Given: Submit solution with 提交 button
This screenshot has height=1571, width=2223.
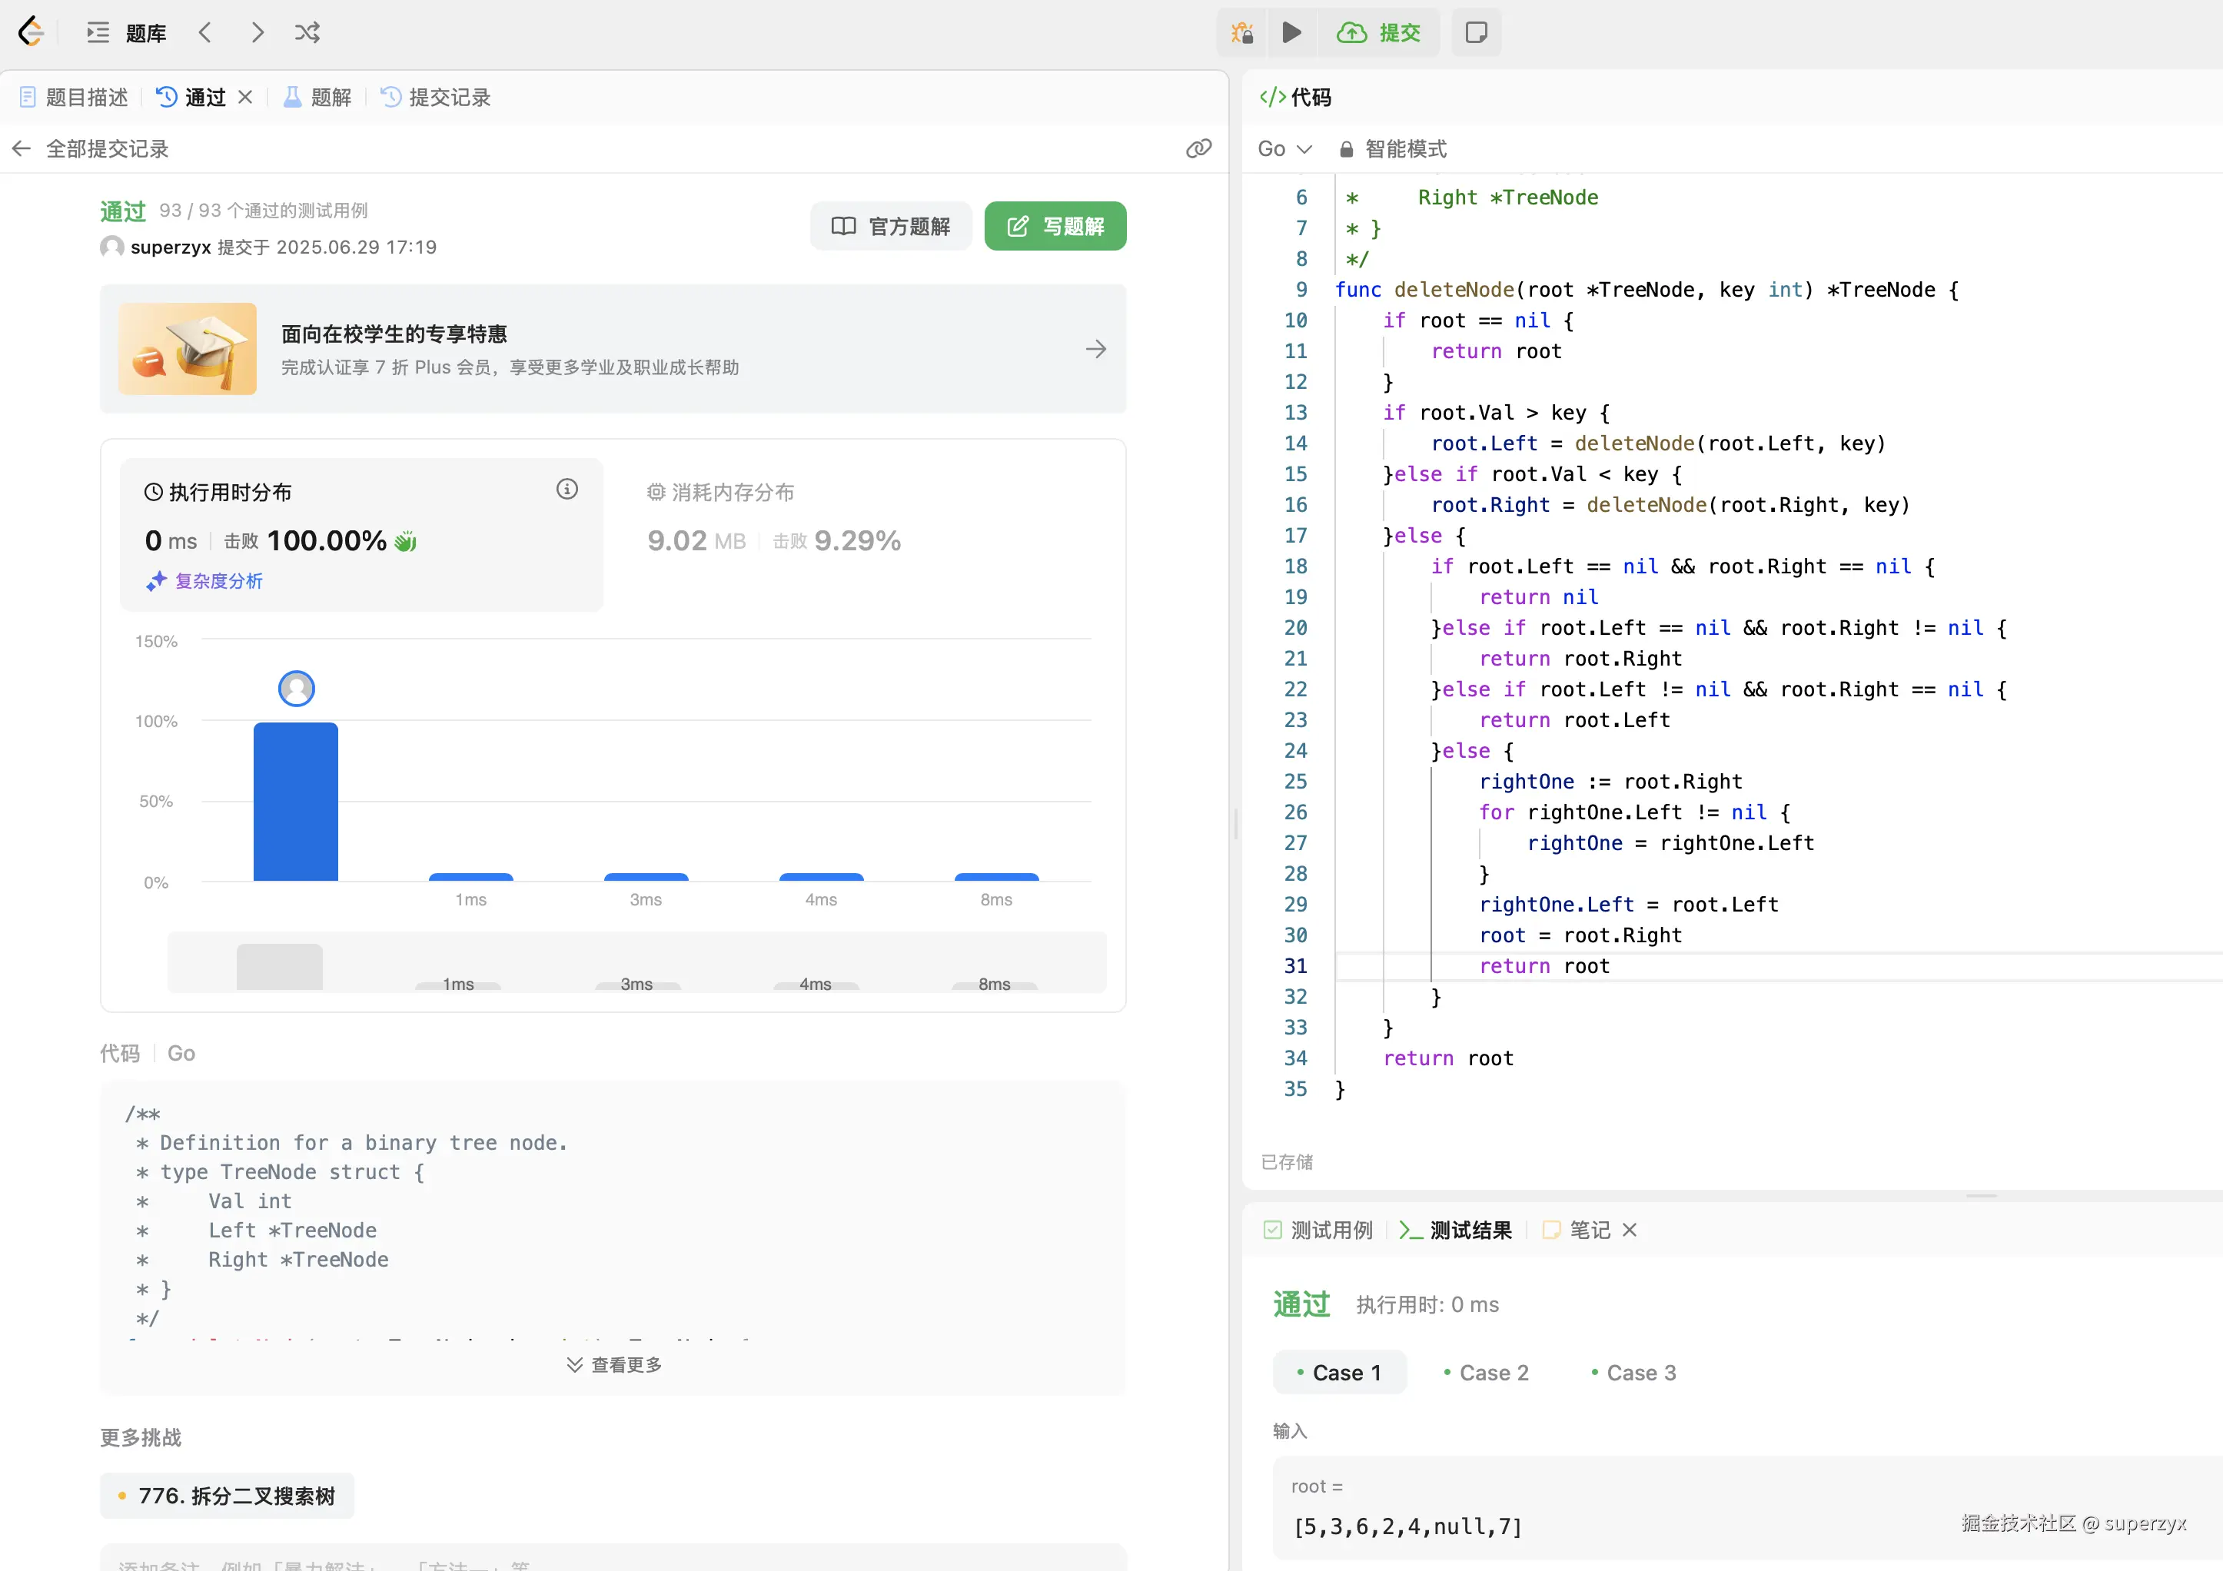Looking at the screenshot, I should (1379, 33).
